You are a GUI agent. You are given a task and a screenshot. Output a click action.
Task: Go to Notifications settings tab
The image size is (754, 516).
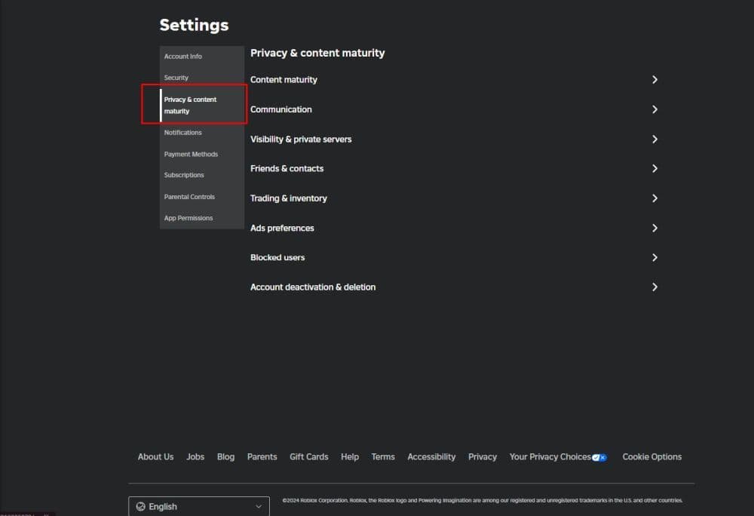coord(183,133)
